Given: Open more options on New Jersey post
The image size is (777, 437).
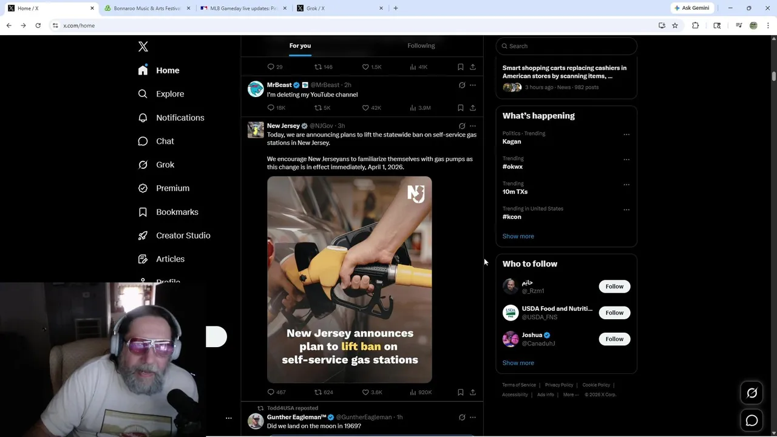Looking at the screenshot, I should (x=473, y=126).
